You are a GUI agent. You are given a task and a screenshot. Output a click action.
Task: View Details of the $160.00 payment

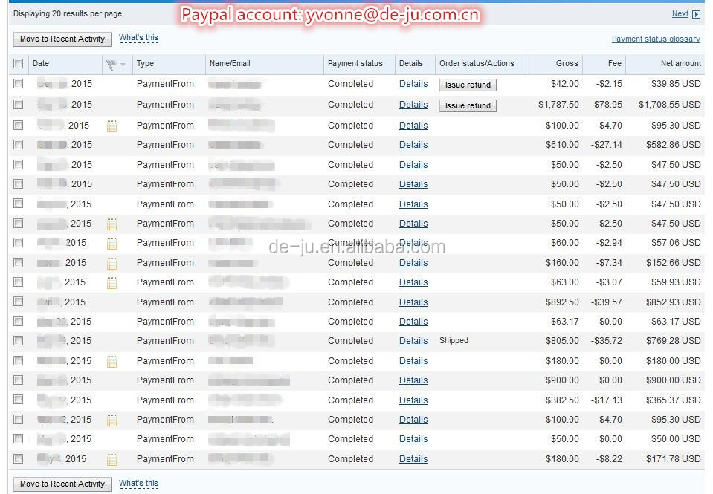(x=413, y=263)
